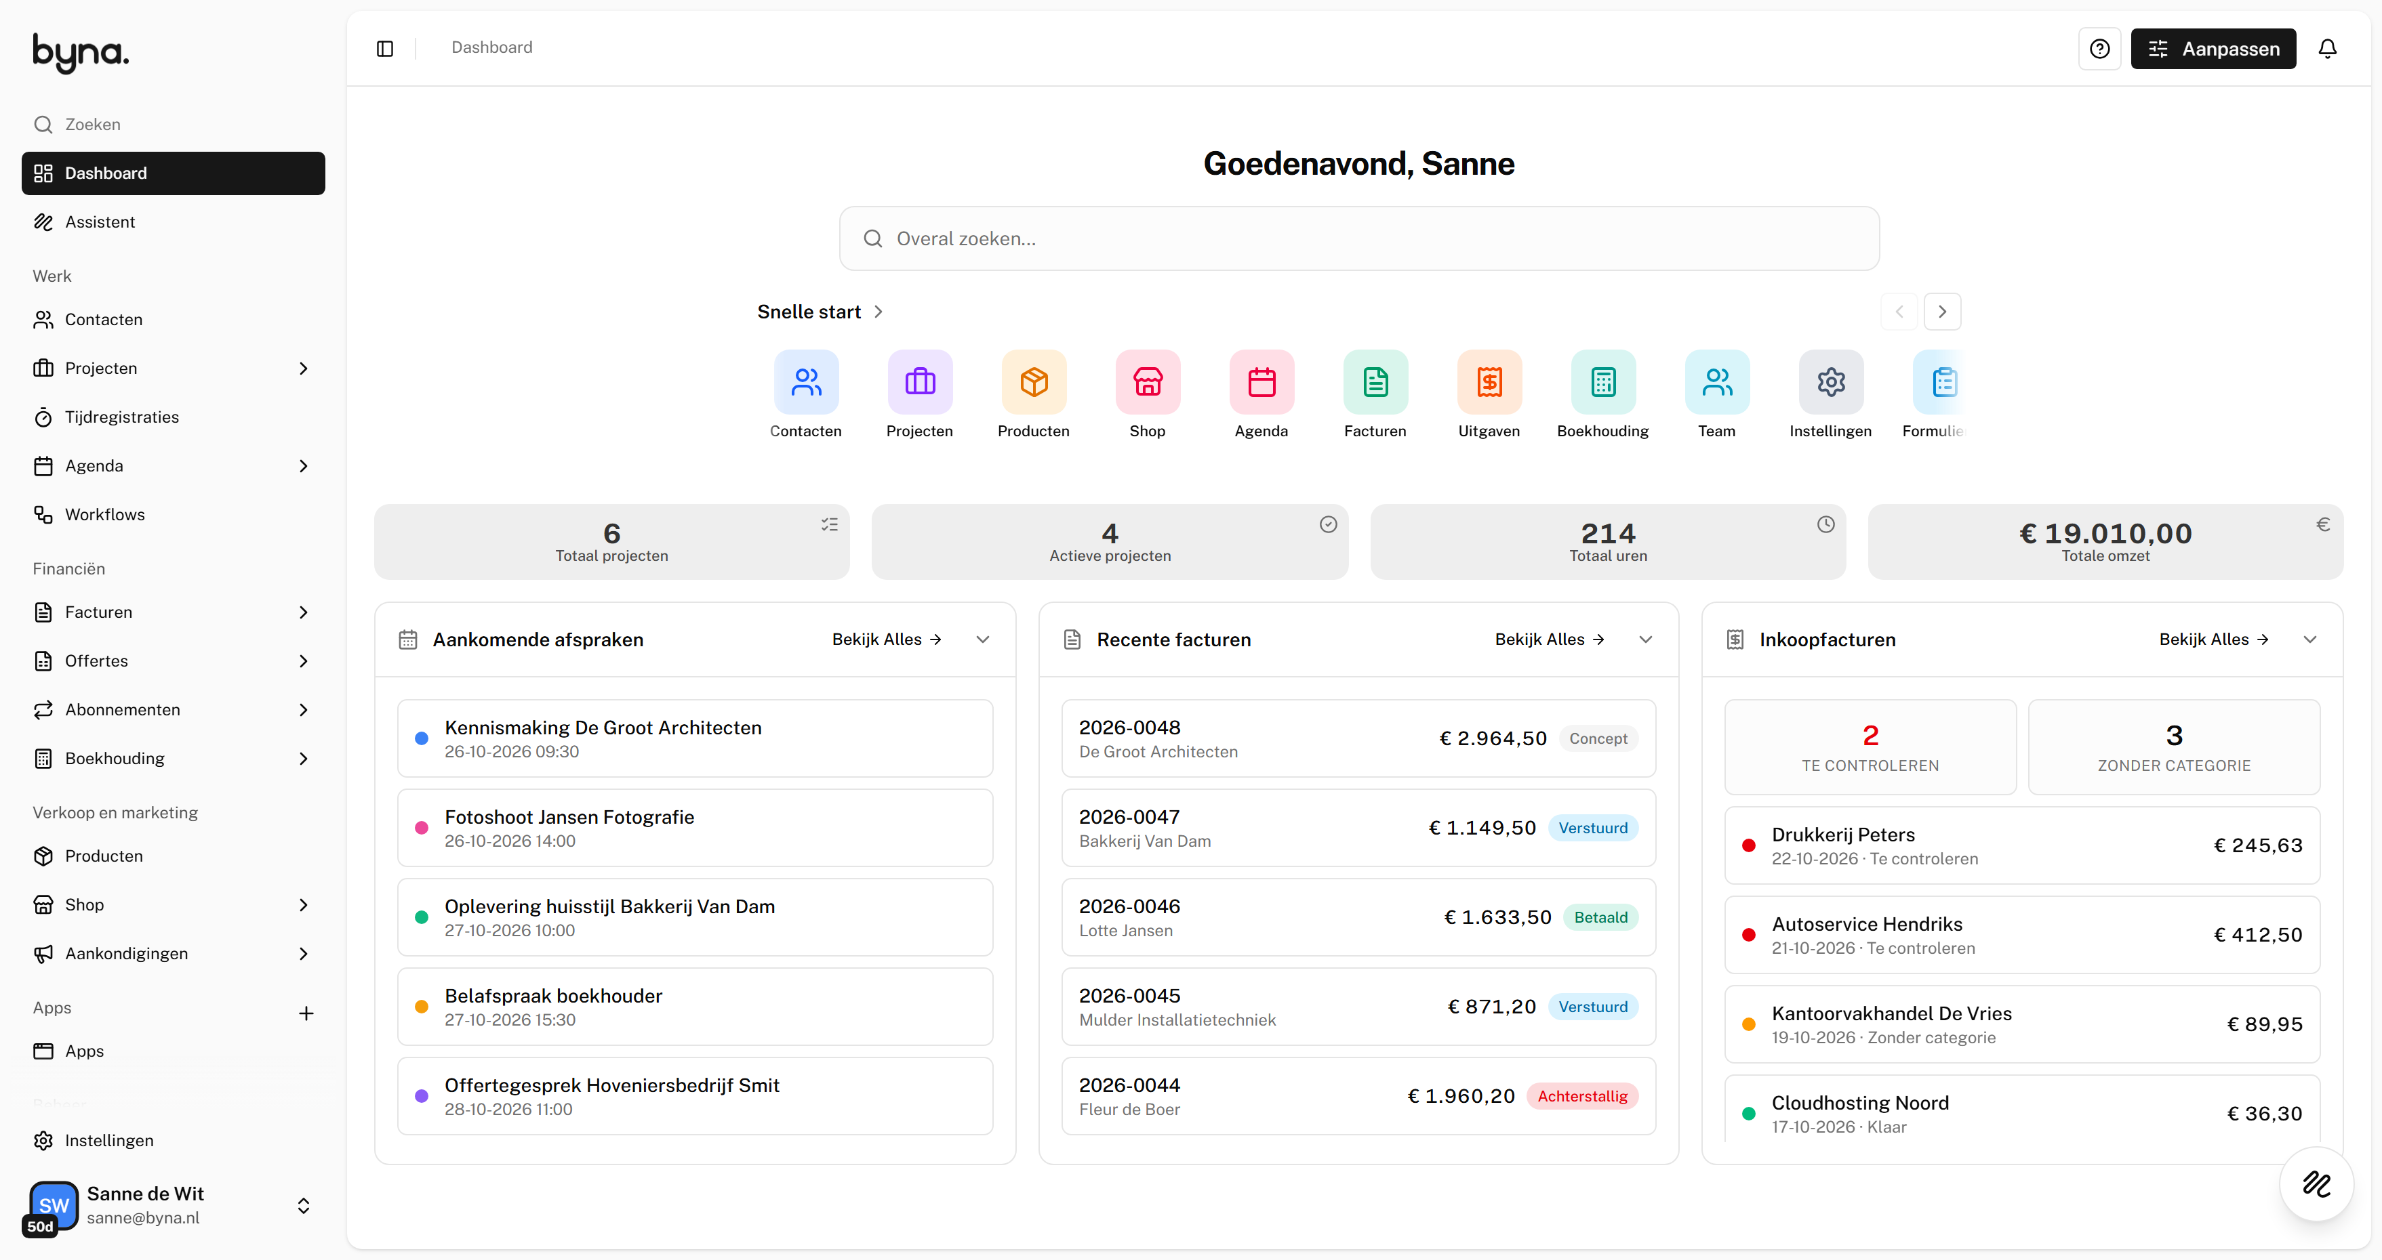Click check-circle icon on Actieve projecten

click(1328, 525)
